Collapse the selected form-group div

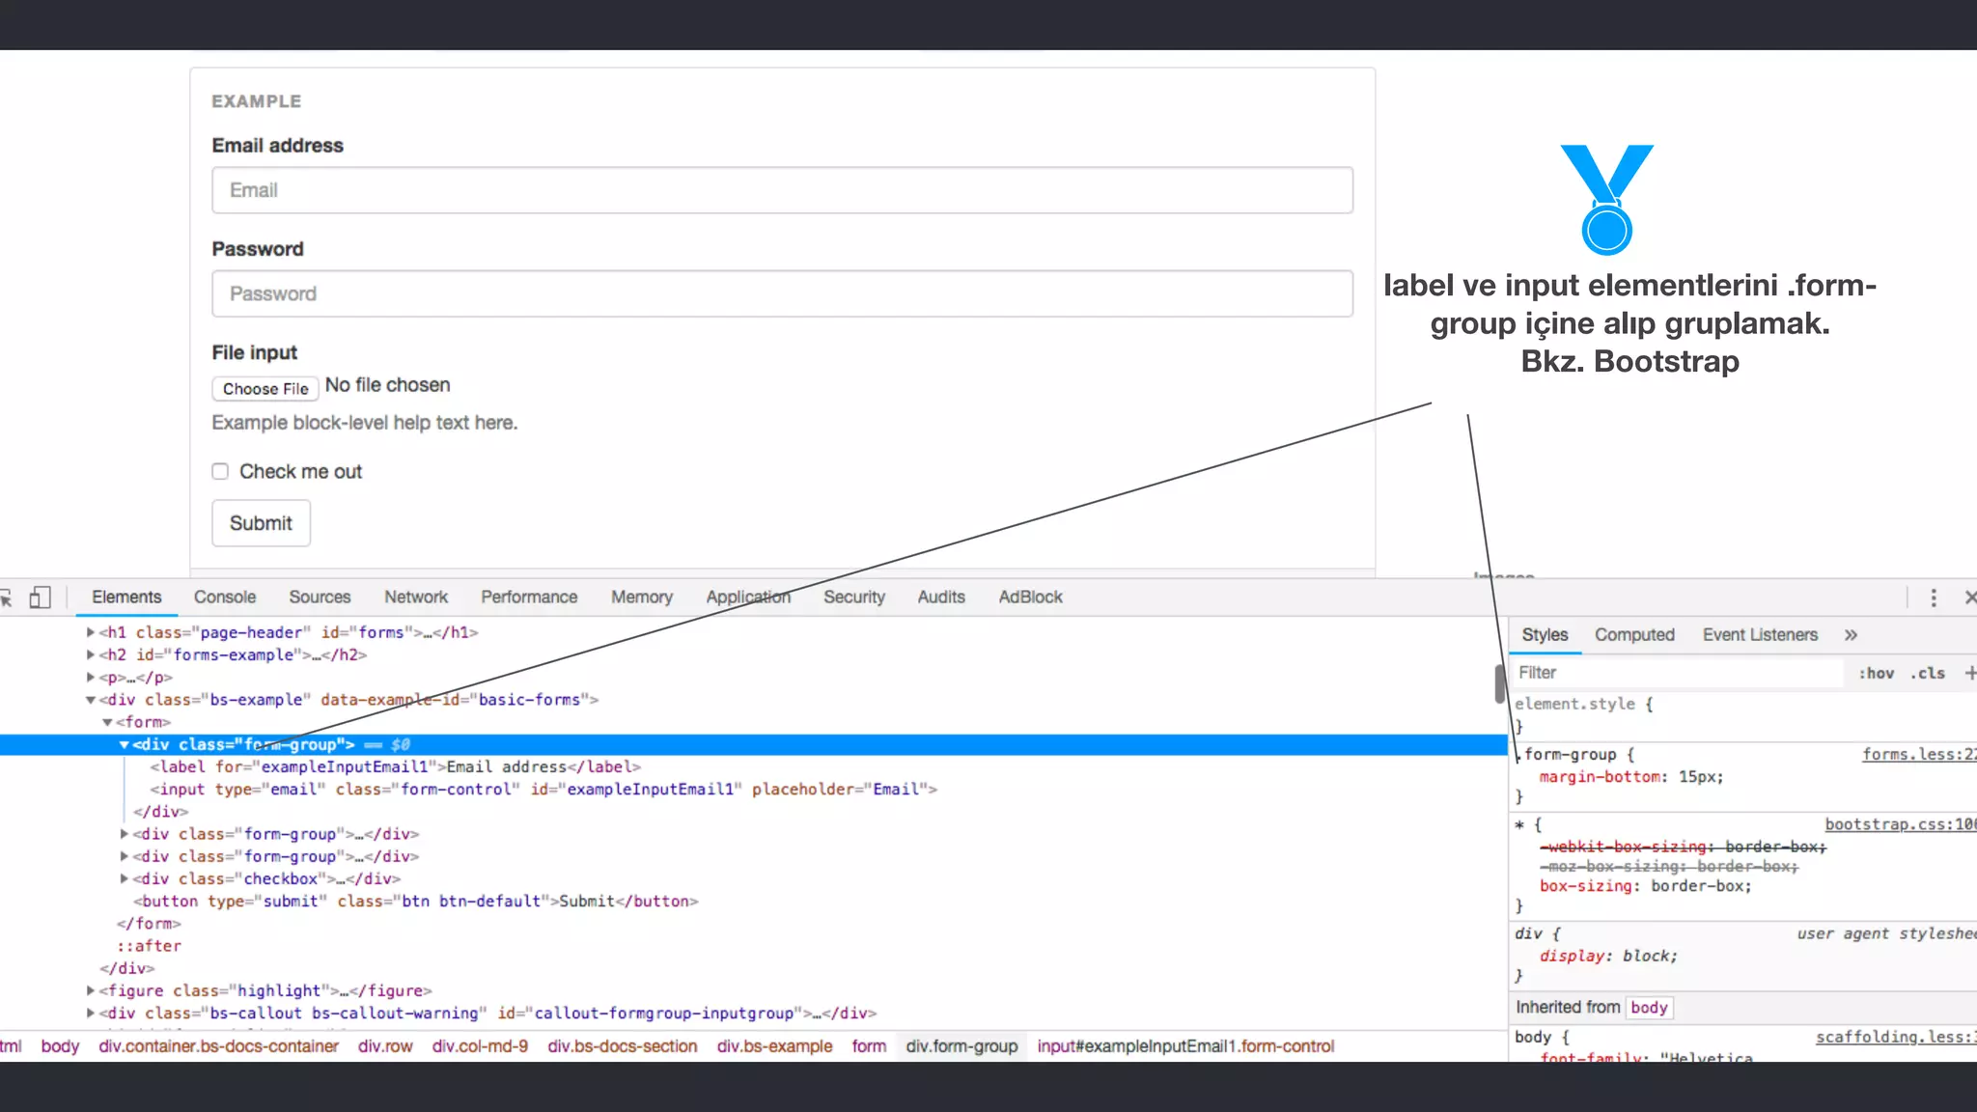pyautogui.click(x=124, y=744)
